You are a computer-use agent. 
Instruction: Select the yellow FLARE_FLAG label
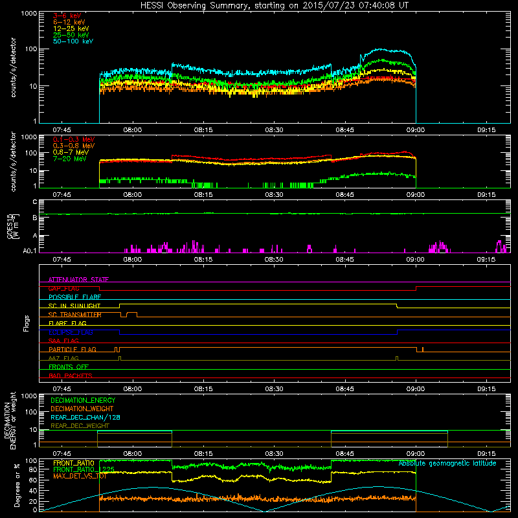pyautogui.click(x=67, y=323)
